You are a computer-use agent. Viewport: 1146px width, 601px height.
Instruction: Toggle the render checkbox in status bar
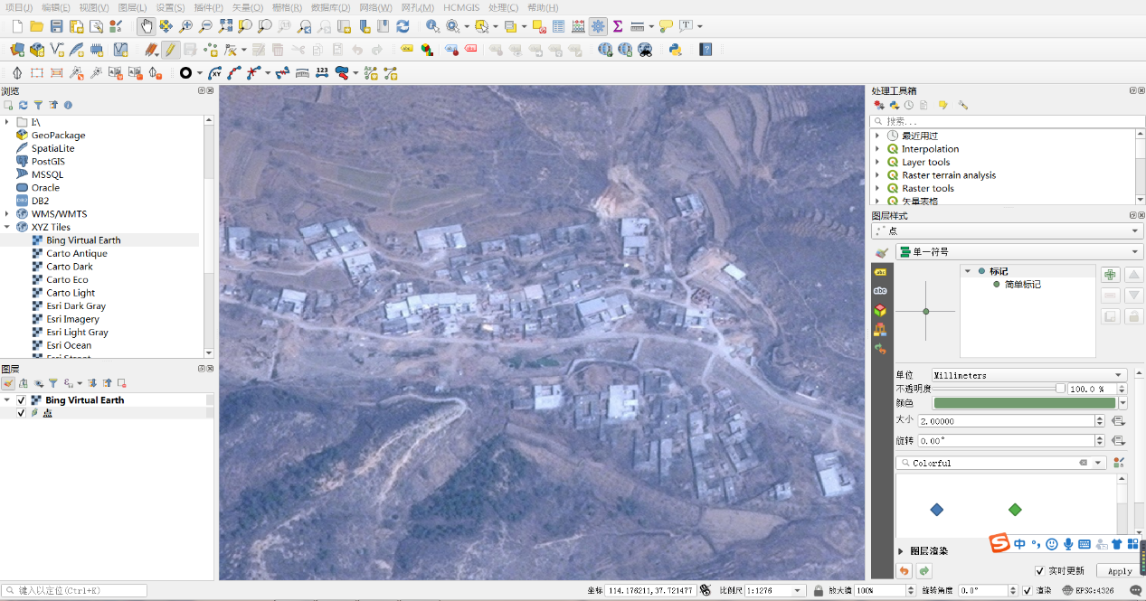(1027, 590)
